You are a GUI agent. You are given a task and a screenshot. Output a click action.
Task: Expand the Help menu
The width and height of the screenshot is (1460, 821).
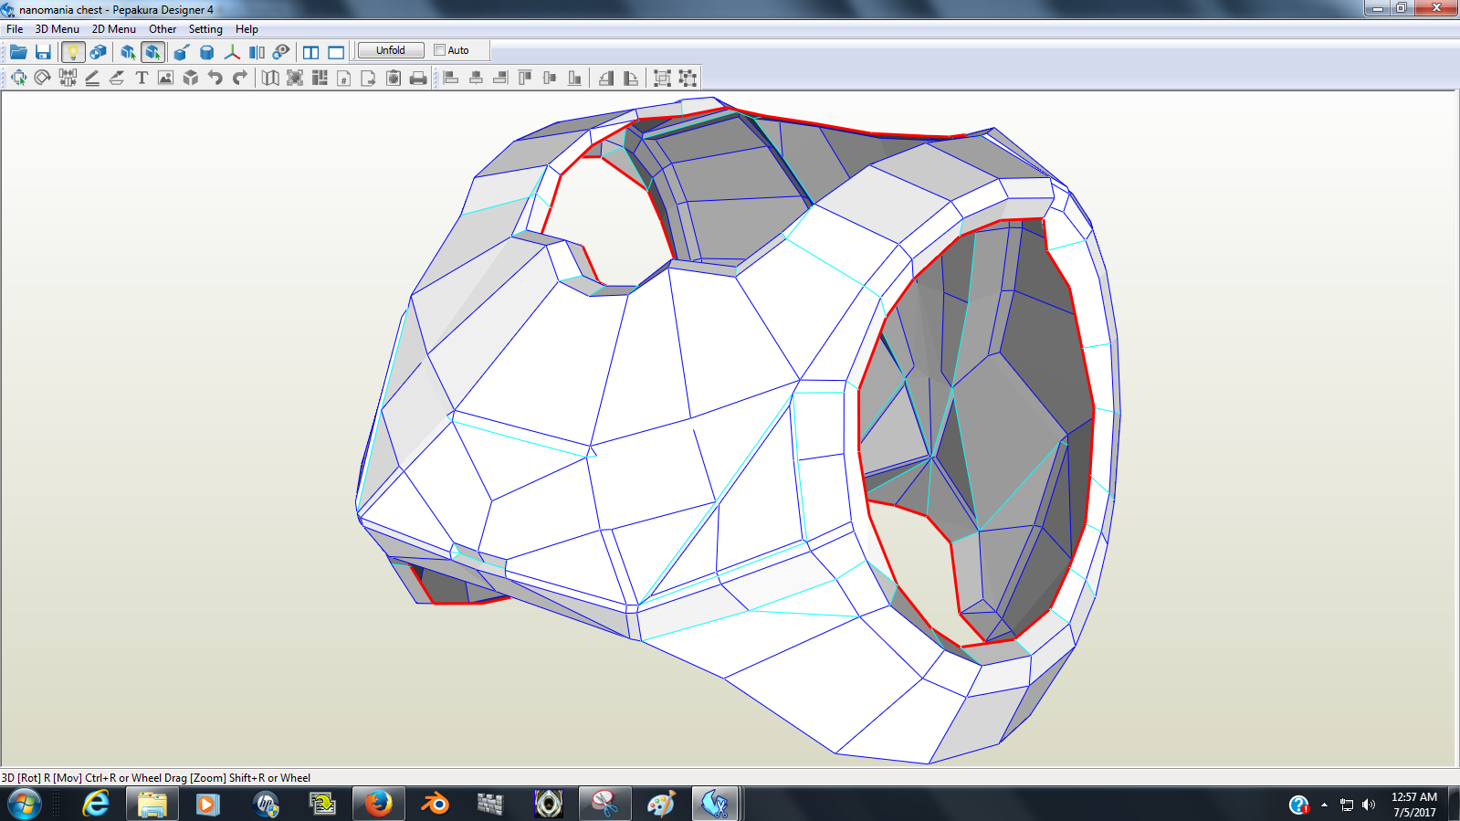click(247, 29)
